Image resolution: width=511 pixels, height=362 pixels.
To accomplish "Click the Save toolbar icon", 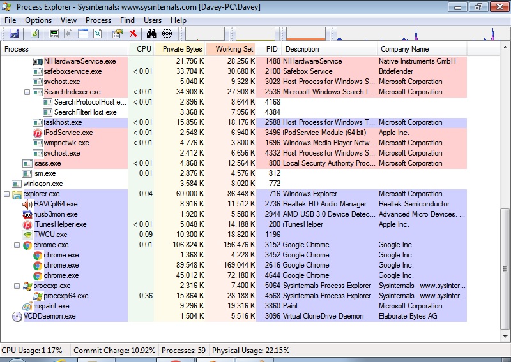I will click(13, 34).
